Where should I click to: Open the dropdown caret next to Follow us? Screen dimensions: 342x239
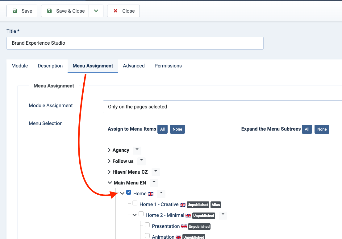[x=141, y=161]
